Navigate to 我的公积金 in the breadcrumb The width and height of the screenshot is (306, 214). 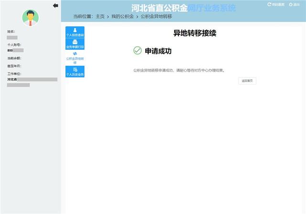tap(122, 17)
